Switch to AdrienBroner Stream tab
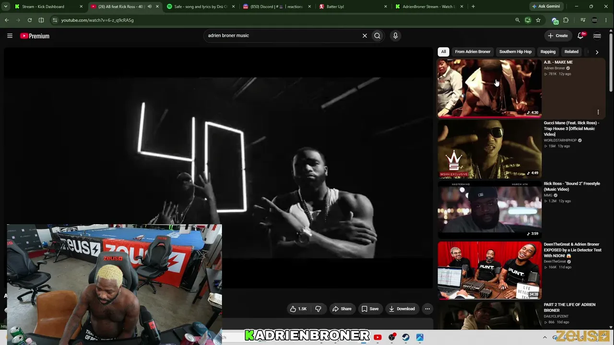The height and width of the screenshot is (345, 614). 429,7
